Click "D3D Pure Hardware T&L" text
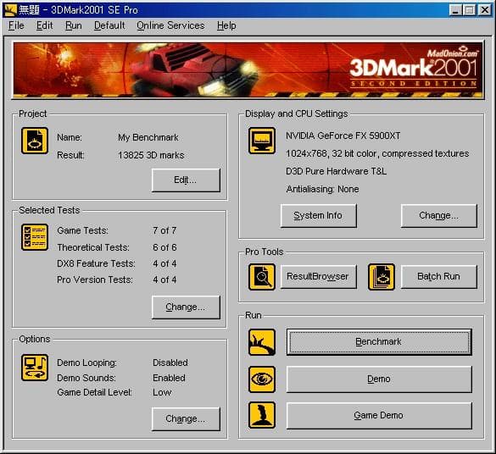The height and width of the screenshot is (454, 496). click(336, 171)
